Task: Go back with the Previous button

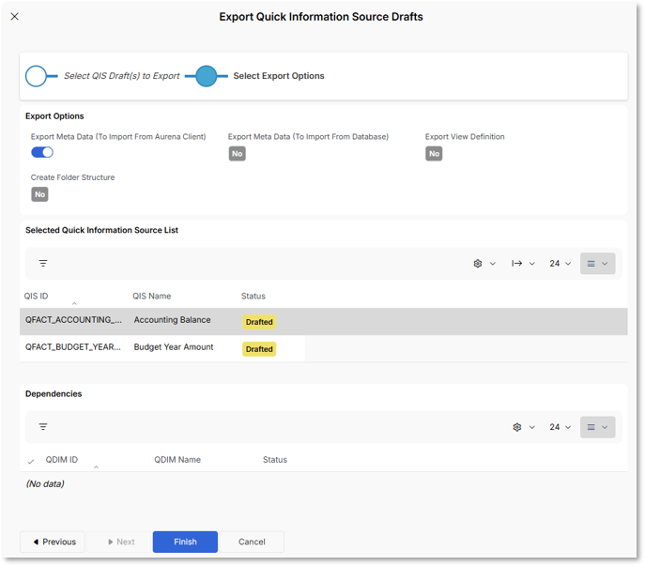Action: pos(53,543)
